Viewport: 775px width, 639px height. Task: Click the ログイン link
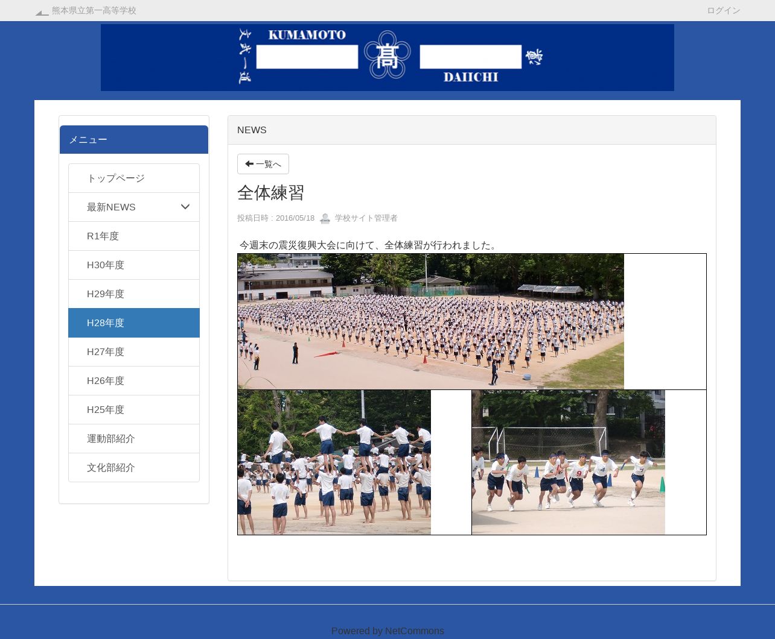click(723, 11)
